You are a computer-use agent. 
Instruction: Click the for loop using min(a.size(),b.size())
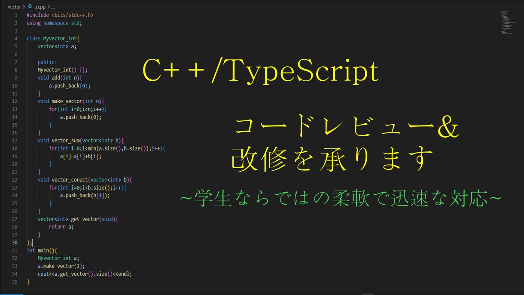(x=107, y=148)
